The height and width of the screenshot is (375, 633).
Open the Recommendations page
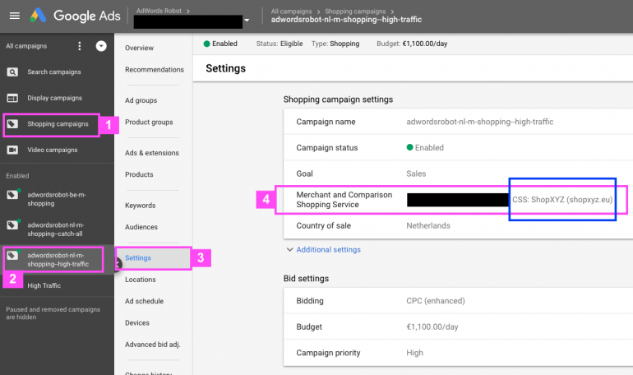click(x=155, y=69)
